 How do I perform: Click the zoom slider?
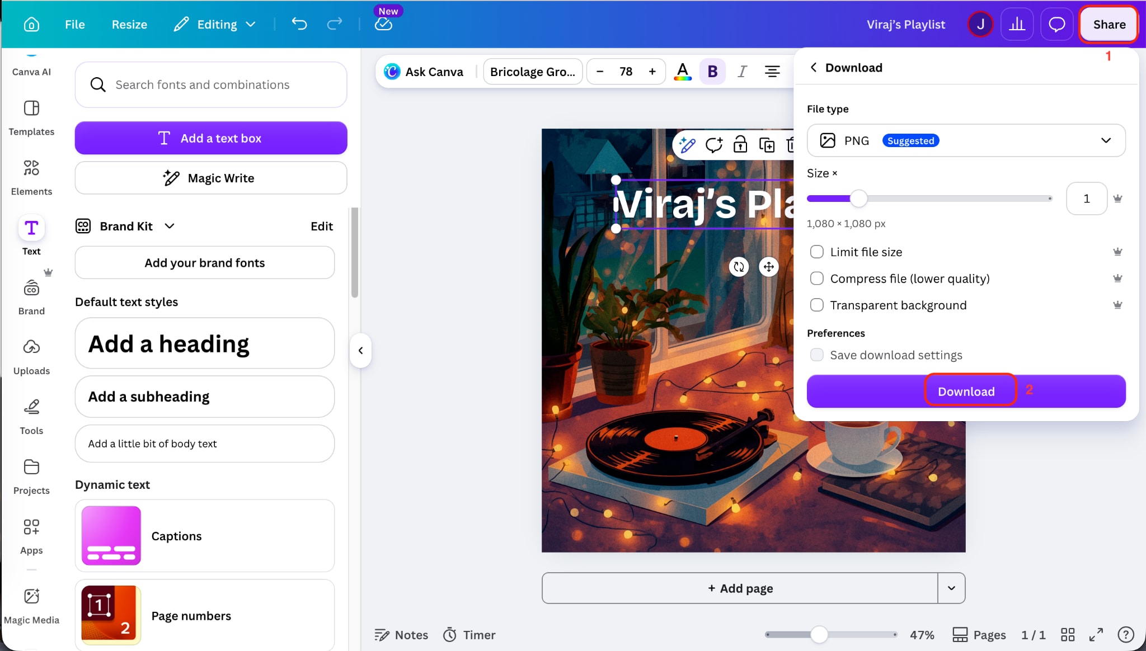tap(832, 634)
